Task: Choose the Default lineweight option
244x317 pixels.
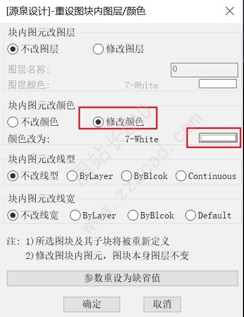Action: pyautogui.click(x=208, y=215)
